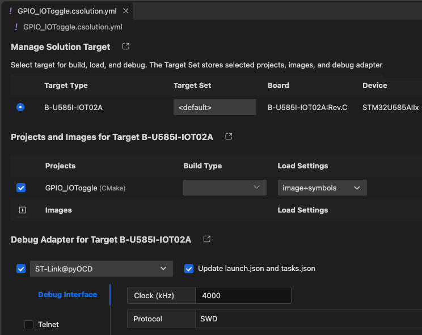The width and height of the screenshot is (422, 335).
Task: Click the Board column header
Action: tap(278, 85)
